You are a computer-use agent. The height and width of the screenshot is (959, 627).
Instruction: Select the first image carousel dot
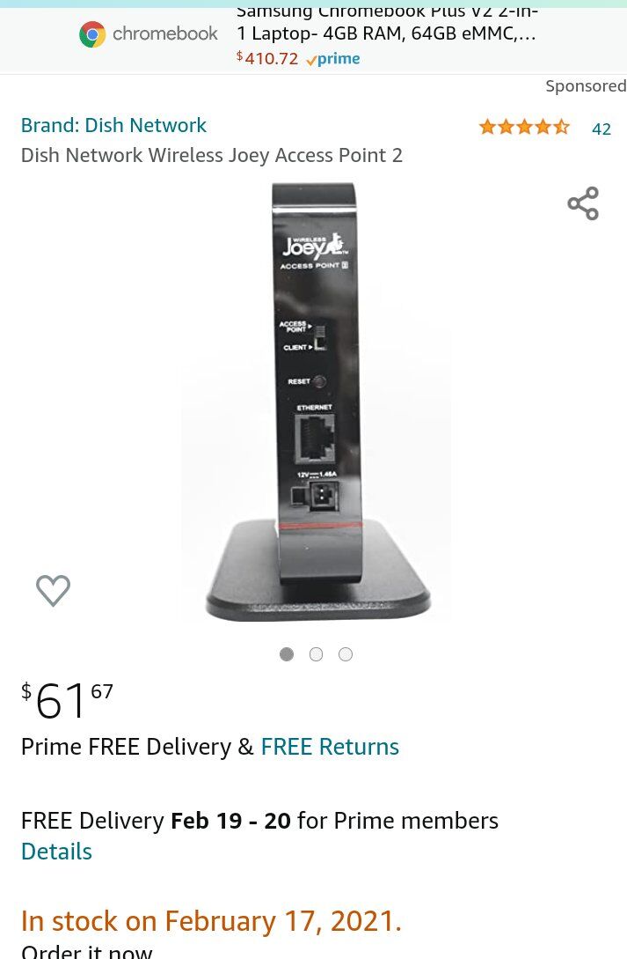pyautogui.click(x=287, y=654)
